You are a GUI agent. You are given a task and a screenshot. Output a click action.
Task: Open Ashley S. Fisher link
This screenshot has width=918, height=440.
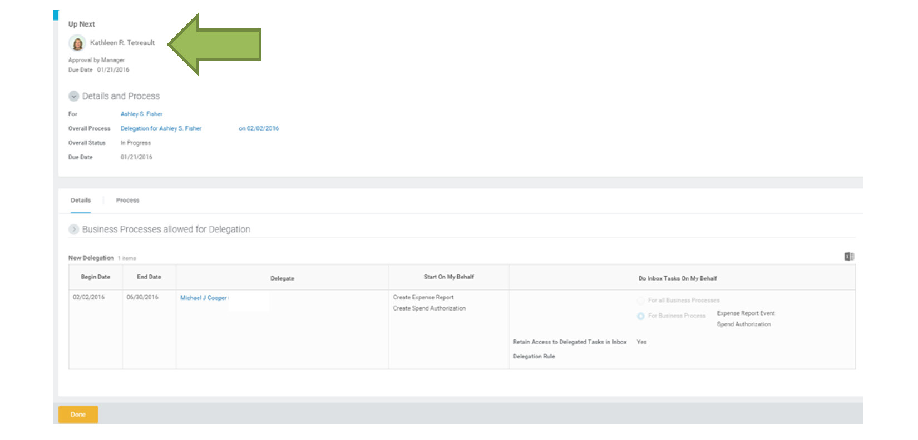pyautogui.click(x=141, y=114)
